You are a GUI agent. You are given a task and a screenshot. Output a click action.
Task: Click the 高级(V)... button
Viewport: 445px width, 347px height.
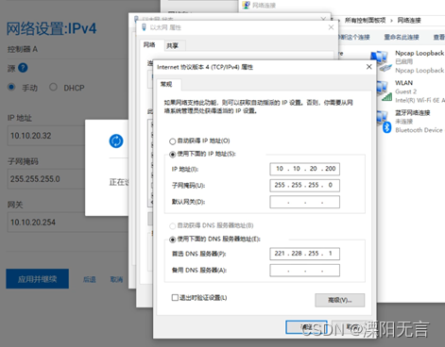pyautogui.click(x=340, y=300)
